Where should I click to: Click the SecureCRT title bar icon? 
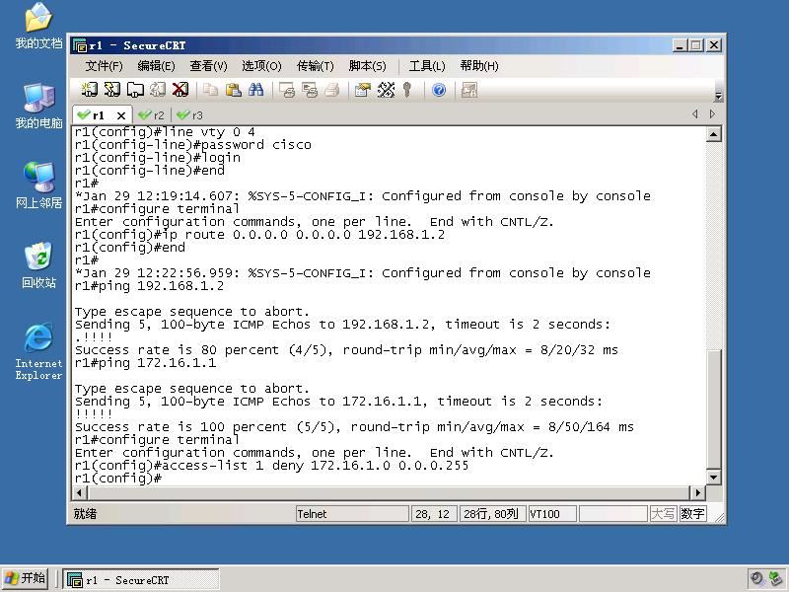[80, 45]
